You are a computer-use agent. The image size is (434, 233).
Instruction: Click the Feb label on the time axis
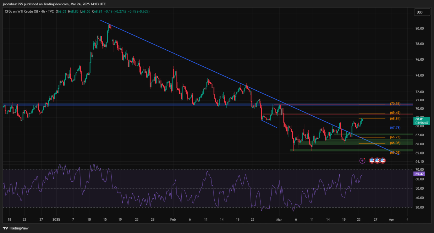(173, 220)
